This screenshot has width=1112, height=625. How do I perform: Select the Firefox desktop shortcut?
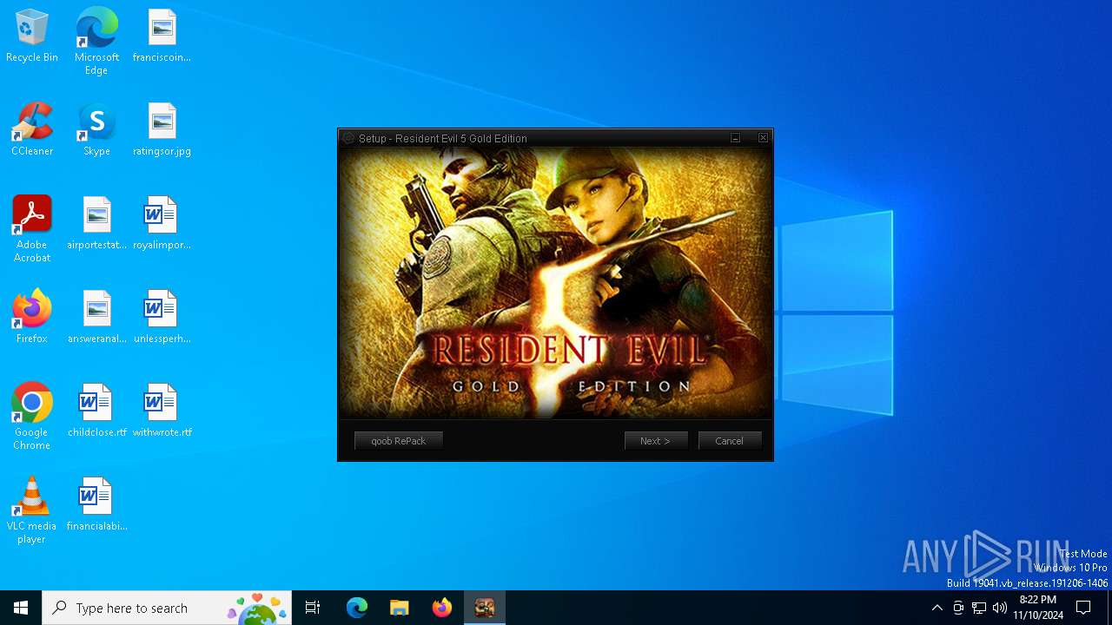pyautogui.click(x=32, y=317)
